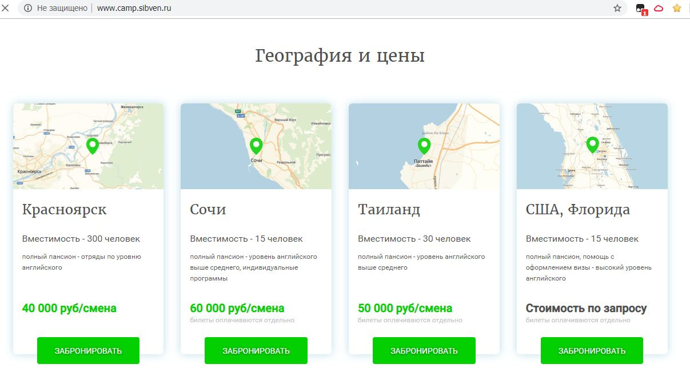
Task: Click 'Стоимость по запросу' text
Action: [x=587, y=309]
